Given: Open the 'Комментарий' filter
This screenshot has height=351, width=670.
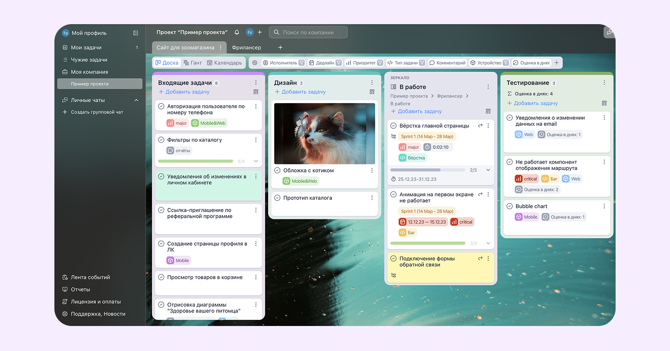Looking at the screenshot, I should pyautogui.click(x=447, y=63).
